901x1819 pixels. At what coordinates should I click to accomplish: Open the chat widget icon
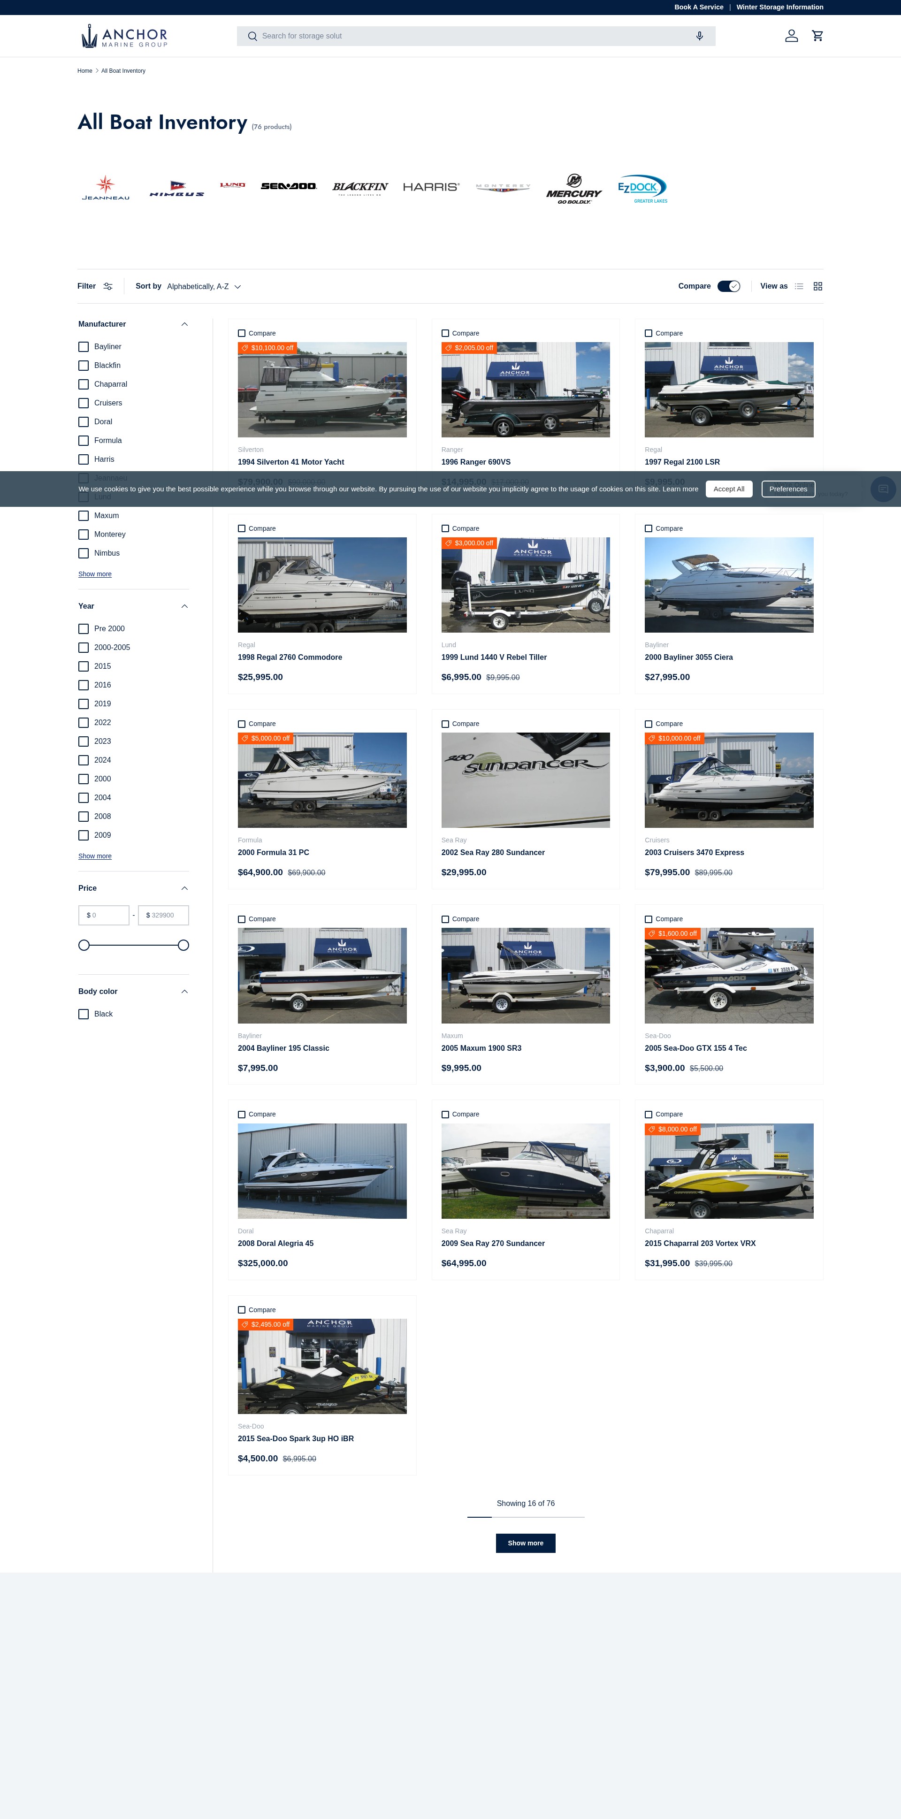point(883,489)
